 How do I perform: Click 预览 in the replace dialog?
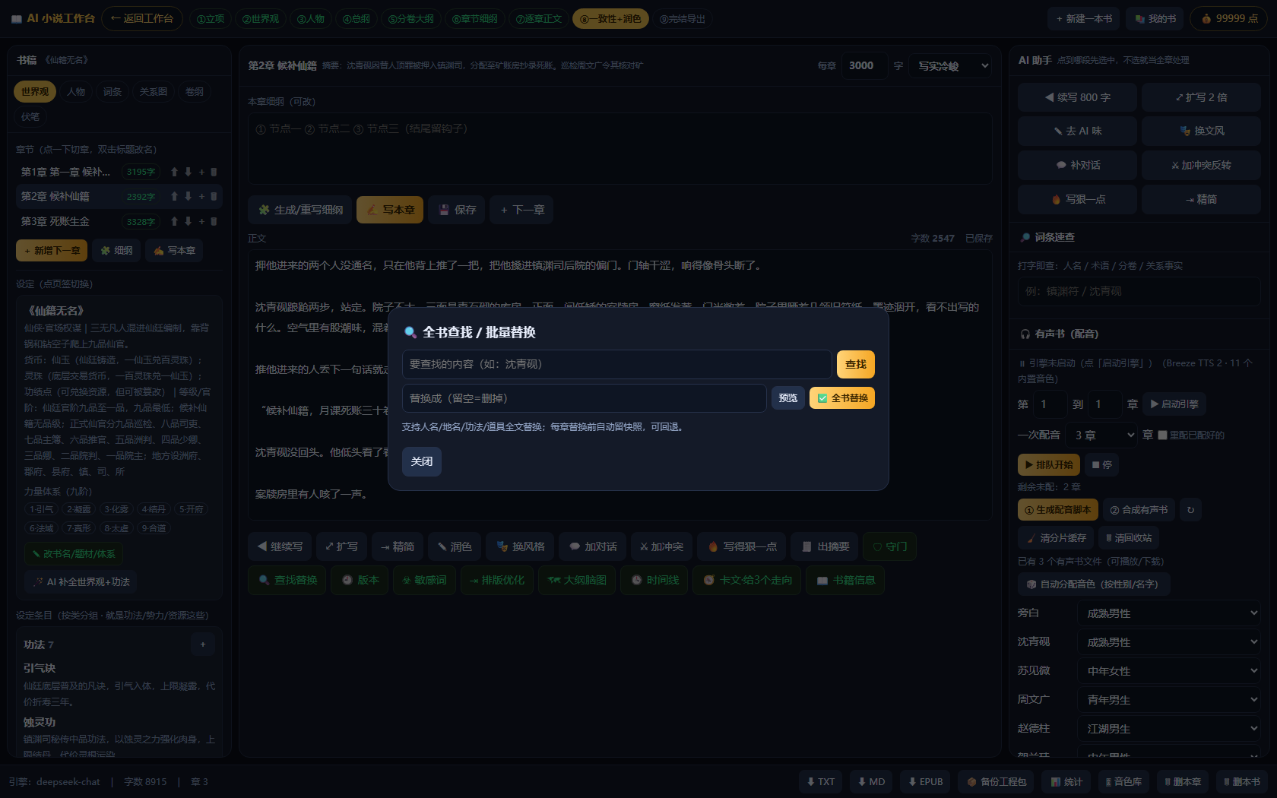tap(788, 398)
